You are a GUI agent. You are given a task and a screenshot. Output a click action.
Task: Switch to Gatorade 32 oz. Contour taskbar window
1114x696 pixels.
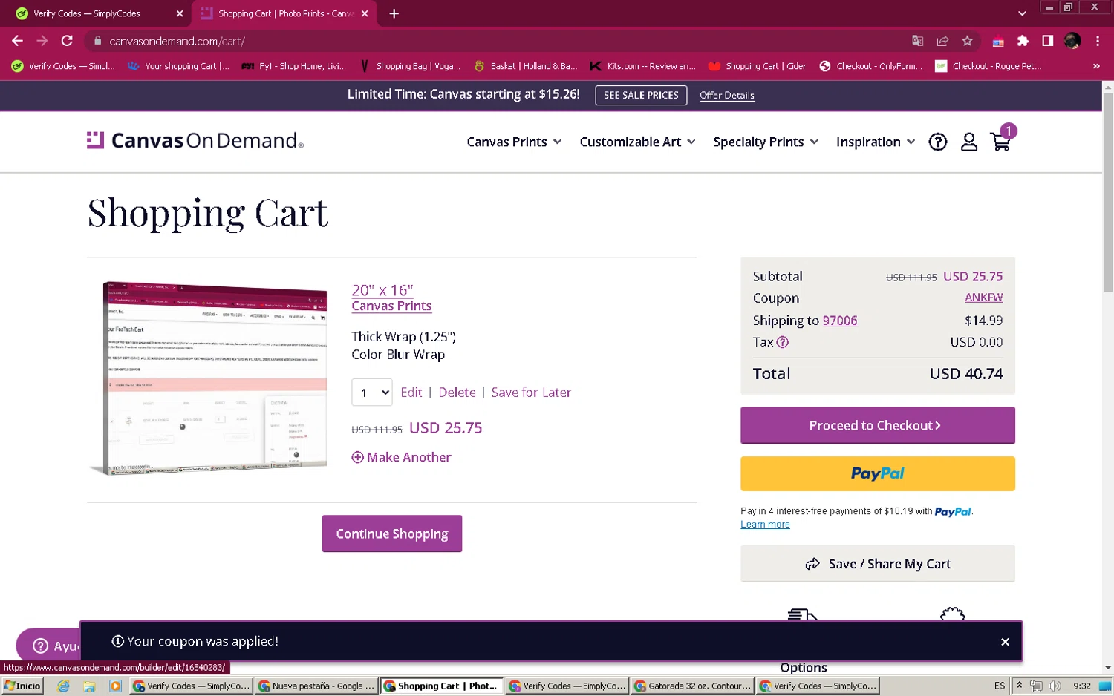[692, 686]
